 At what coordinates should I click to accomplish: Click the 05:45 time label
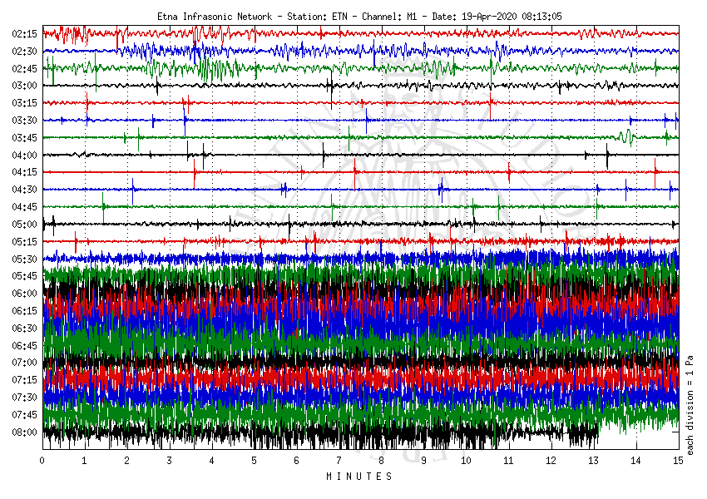tap(24, 276)
